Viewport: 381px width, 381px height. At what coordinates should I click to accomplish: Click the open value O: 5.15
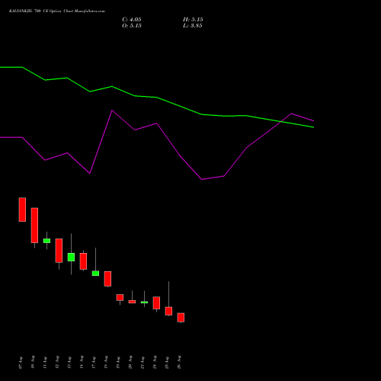click(x=132, y=26)
